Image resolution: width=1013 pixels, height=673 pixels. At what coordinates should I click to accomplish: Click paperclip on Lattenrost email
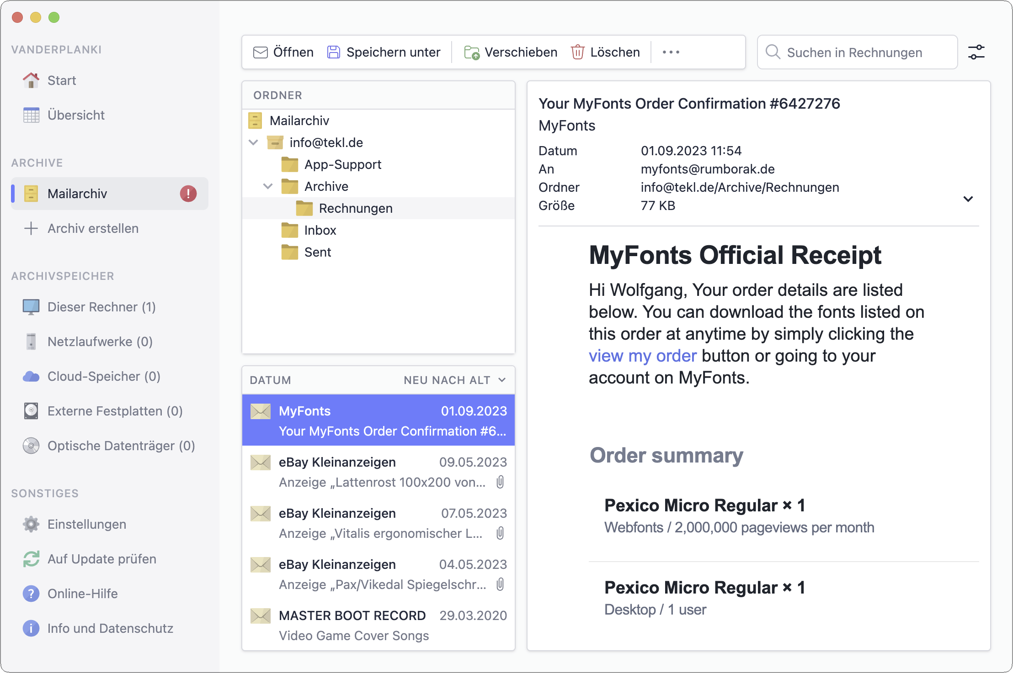click(500, 482)
